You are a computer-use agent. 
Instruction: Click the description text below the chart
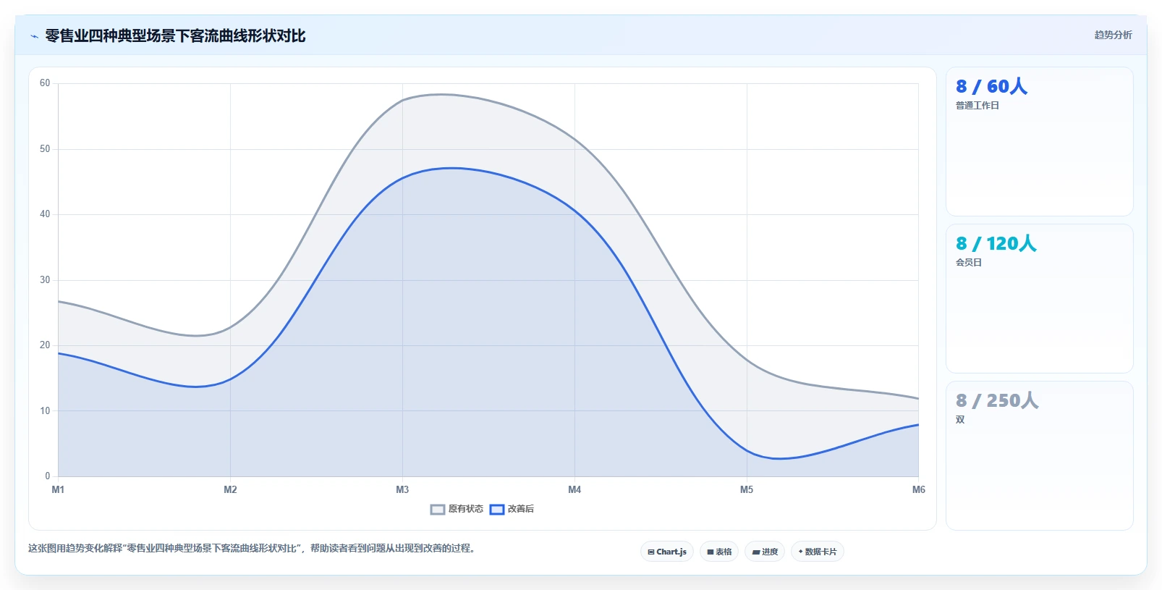253,549
